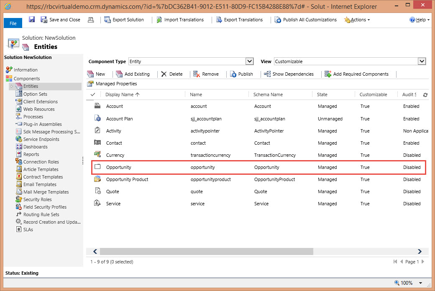Click the Export Solution icon
The width and height of the screenshot is (435, 291).
pos(107,20)
